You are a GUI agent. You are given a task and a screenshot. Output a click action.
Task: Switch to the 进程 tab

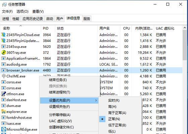pos(5,19)
